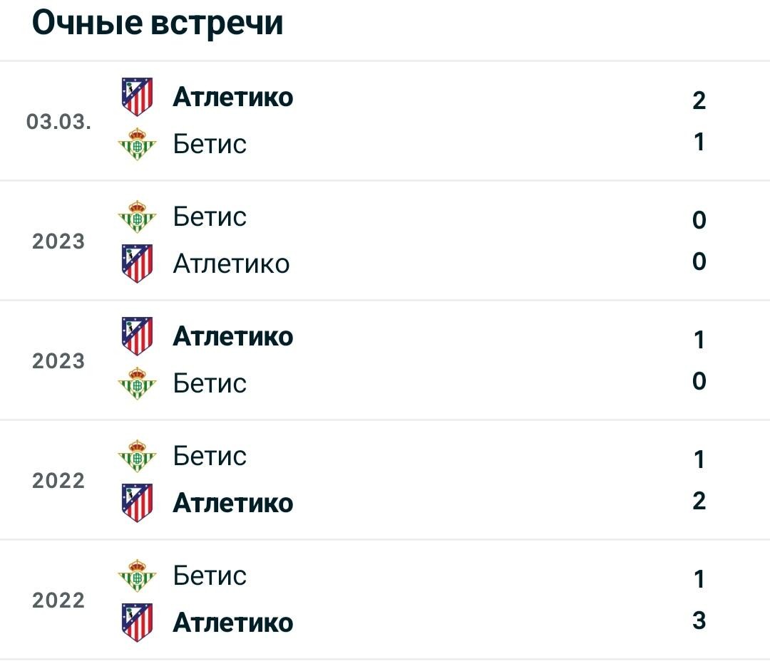
Task: Click the Очные встречи heading
Action: coord(158,23)
